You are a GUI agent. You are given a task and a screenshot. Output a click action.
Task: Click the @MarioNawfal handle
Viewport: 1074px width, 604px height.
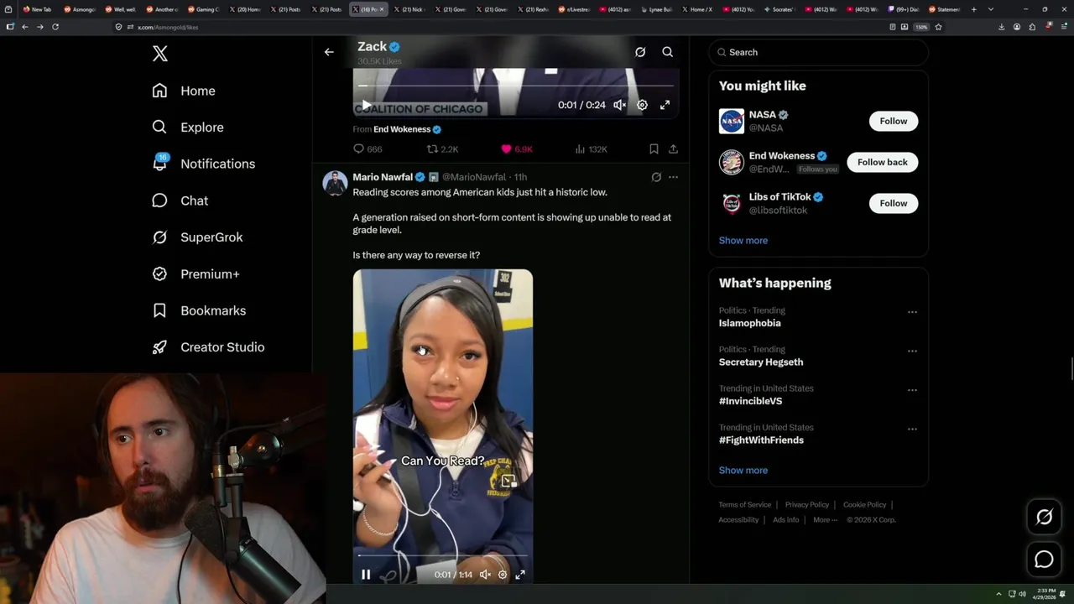[474, 177]
